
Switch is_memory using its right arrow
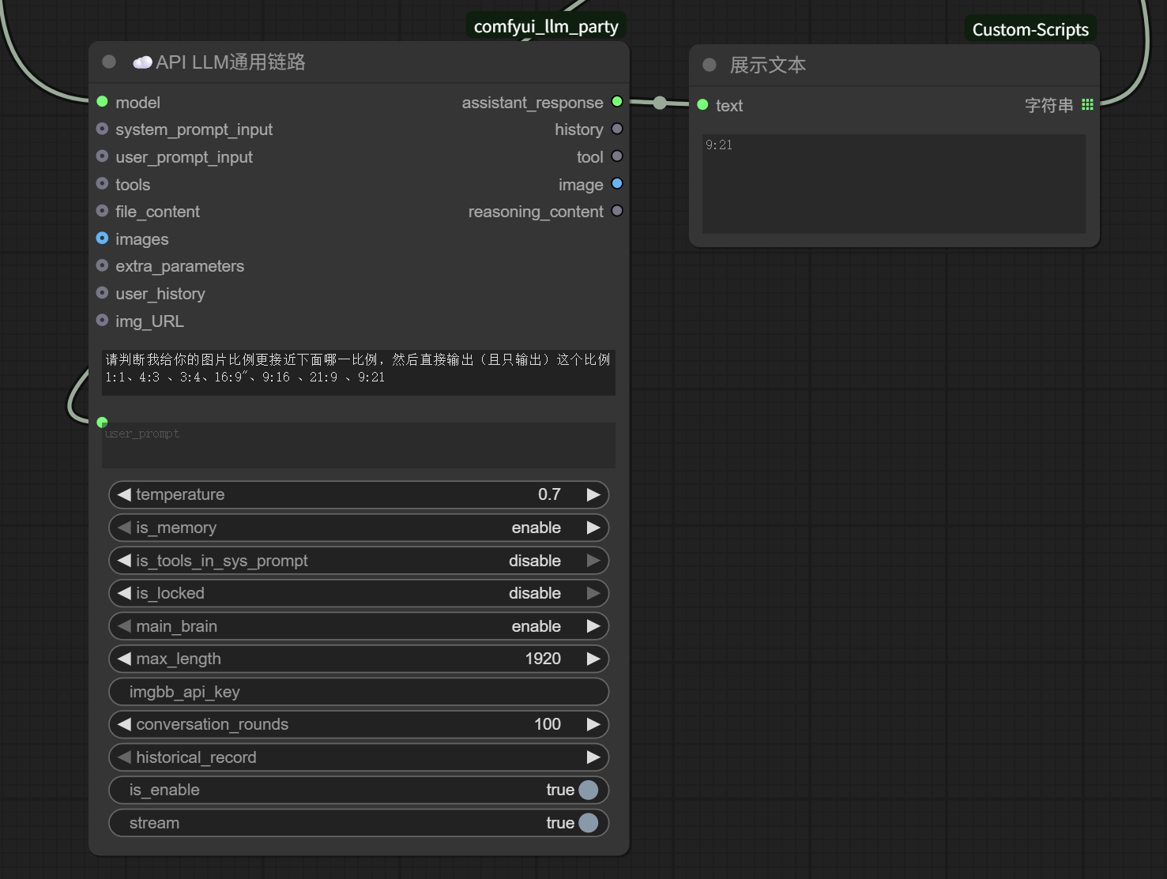tap(593, 528)
